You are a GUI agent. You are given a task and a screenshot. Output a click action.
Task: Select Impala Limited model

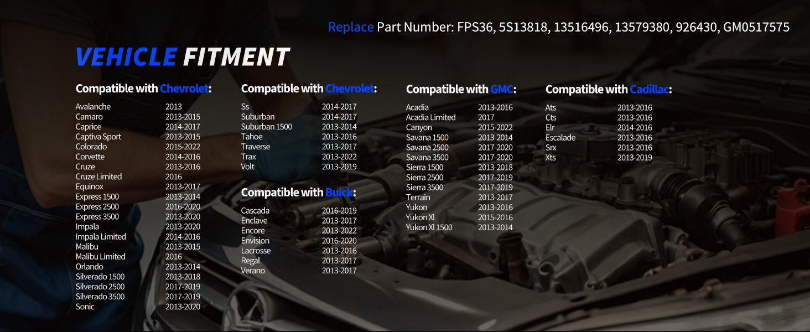(101, 236)
